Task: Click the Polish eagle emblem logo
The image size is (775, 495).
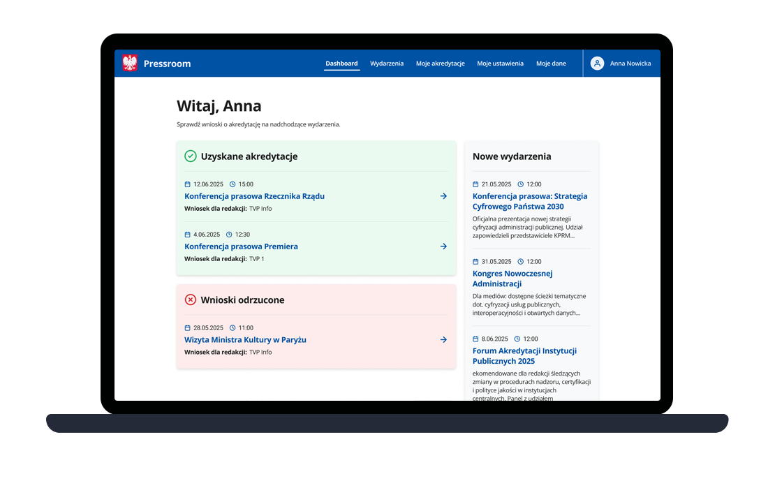Action: (130, 64)
